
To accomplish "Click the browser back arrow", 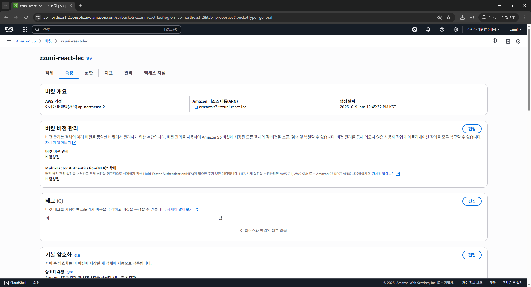I will (x=6, y=17).
